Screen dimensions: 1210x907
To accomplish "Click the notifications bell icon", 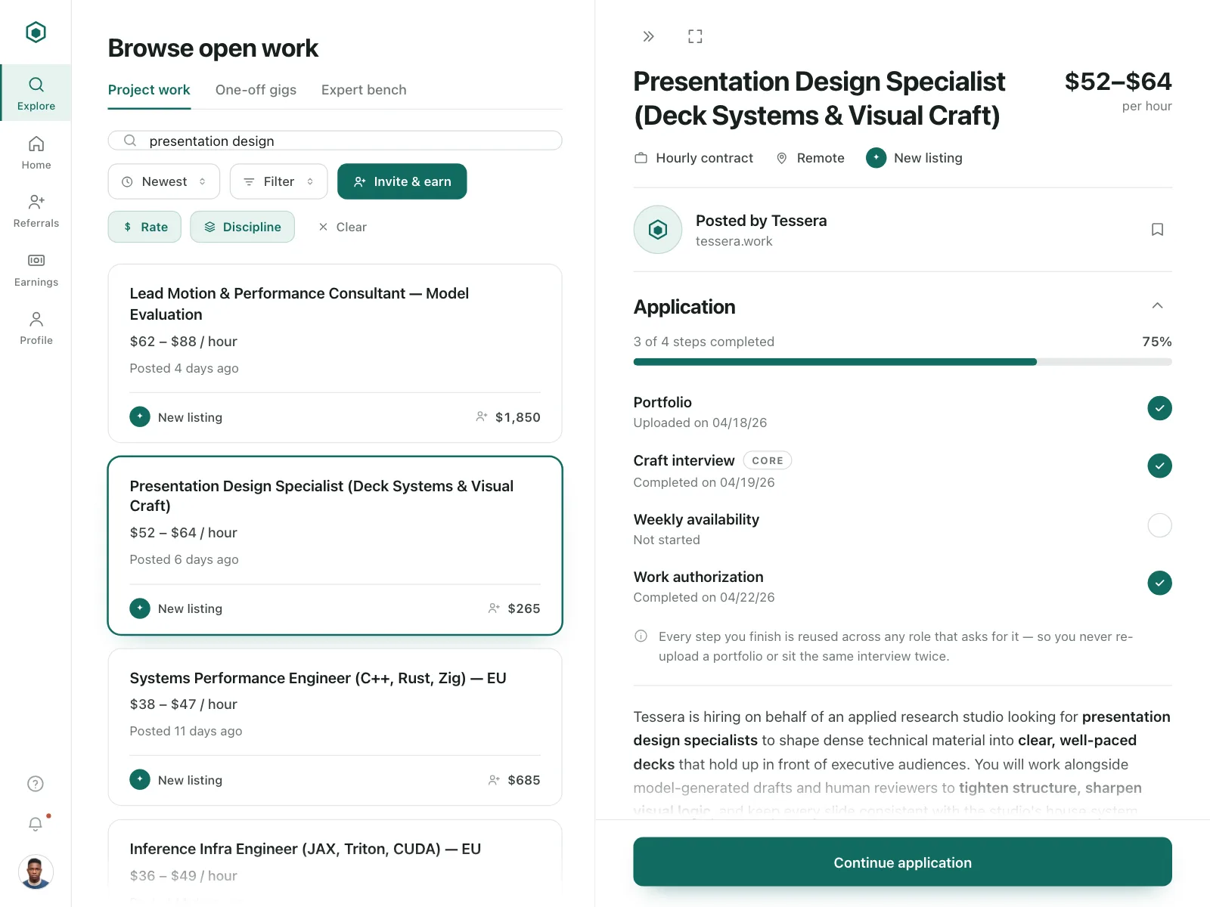I will 36,824.
